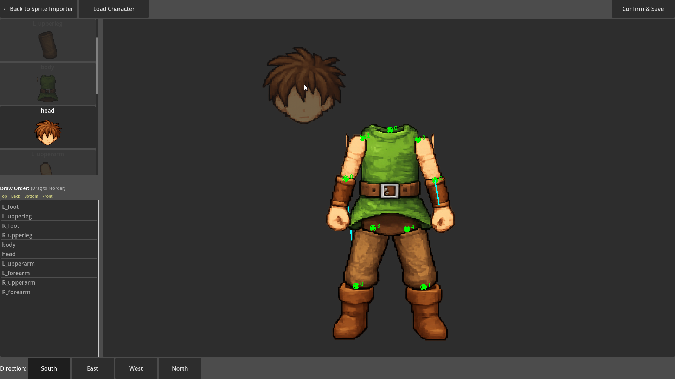Open Load Character
Image resolution: width=675 pixels, height=379 pixels.
(x=114, y=9)
